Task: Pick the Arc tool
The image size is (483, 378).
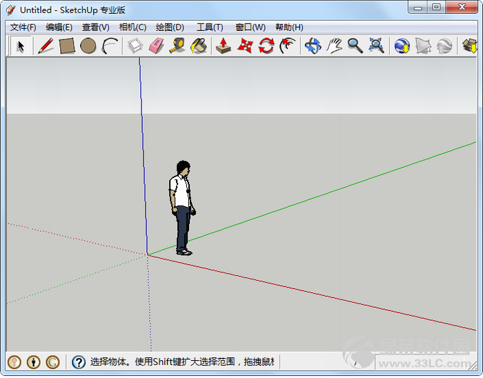Action: 110,46
